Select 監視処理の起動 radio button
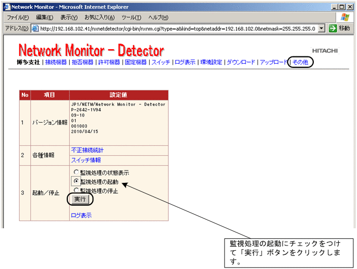Image resolution: width=357 pixels, height=269 pixels. click(x=76, y=181)
